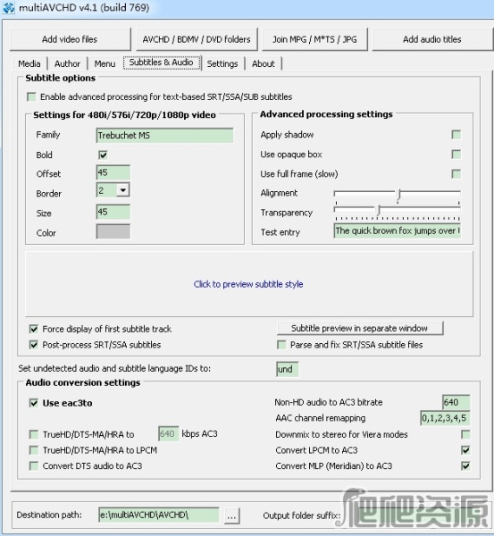Click the Alignment slider handle

click(398, 195)
